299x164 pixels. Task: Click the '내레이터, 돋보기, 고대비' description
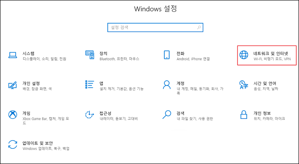[x=119, y=118]
